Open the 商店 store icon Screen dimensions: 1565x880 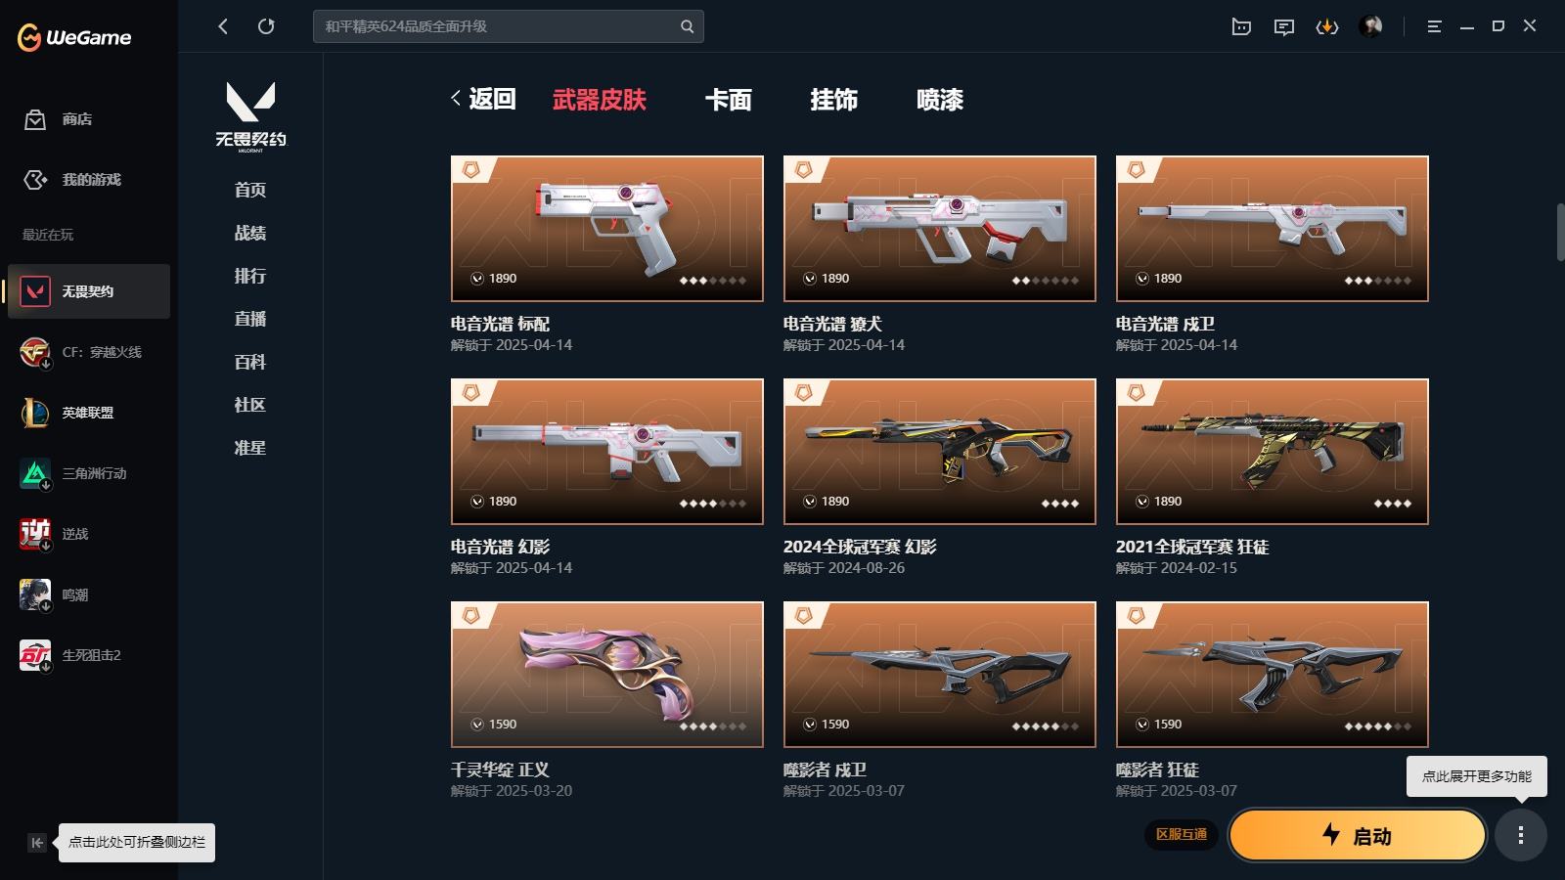coord(35,119)
